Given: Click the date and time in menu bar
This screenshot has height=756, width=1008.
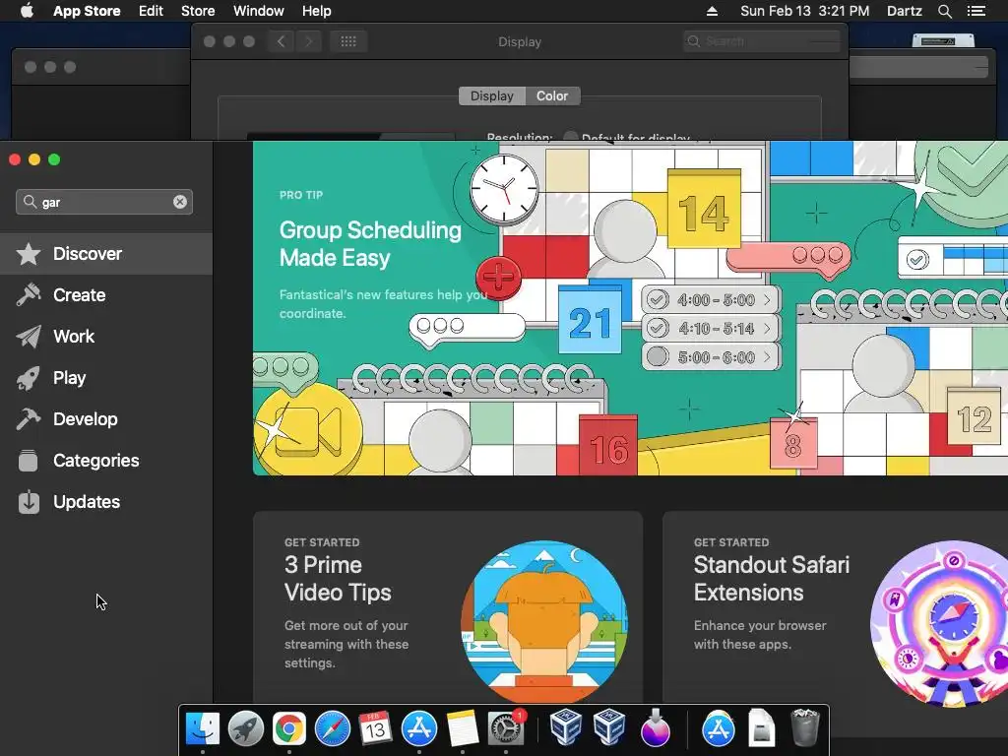Looking at the screenshot, I should click(x=804, y=11).
